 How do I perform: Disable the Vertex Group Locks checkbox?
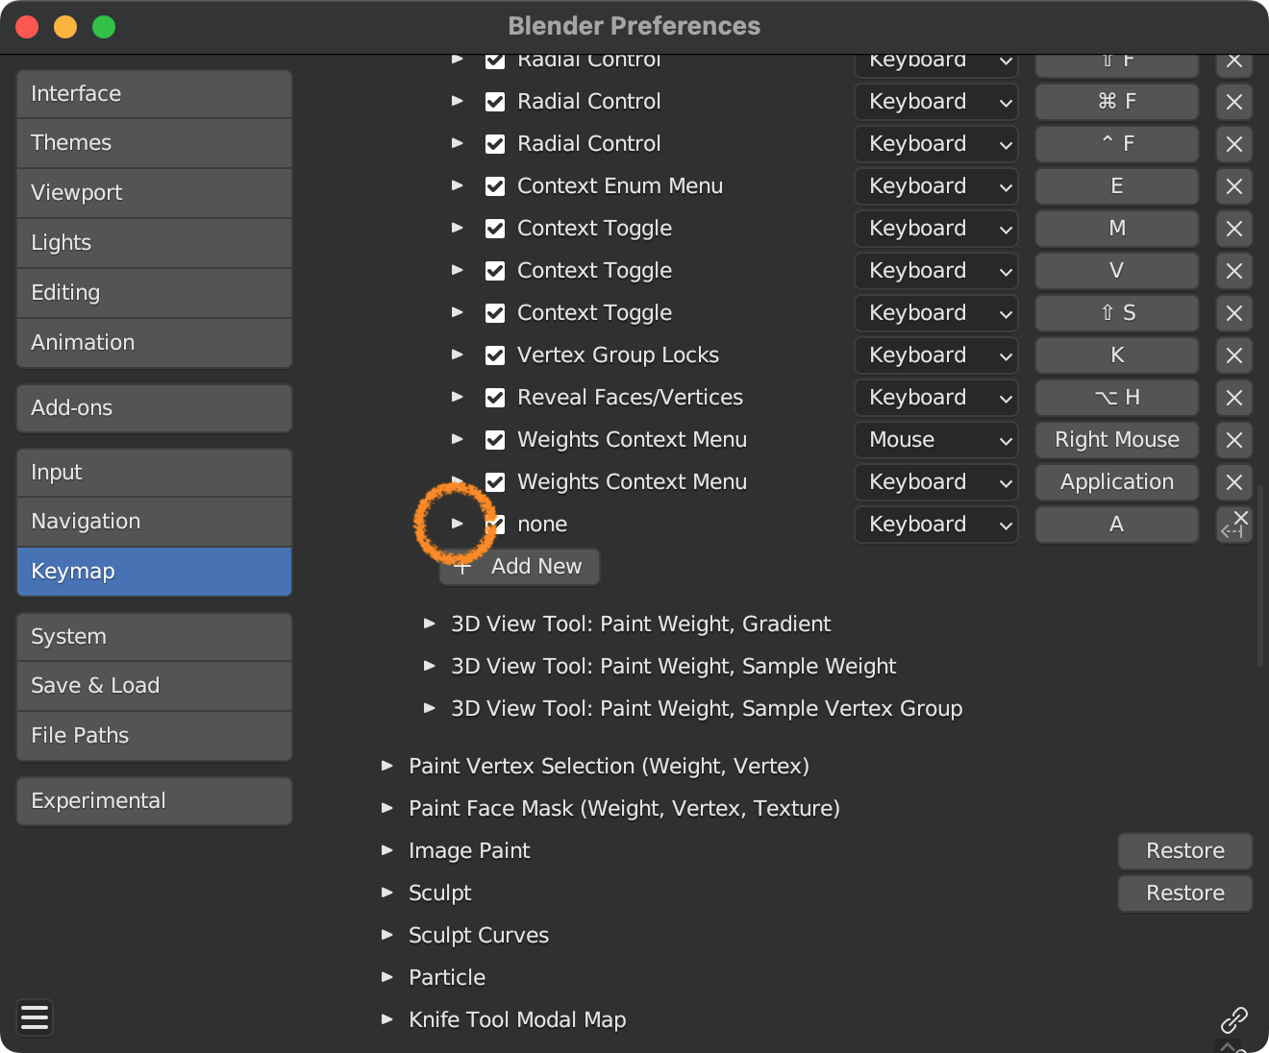495,355
